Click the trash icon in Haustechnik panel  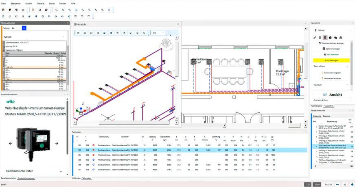pos(320,38)
